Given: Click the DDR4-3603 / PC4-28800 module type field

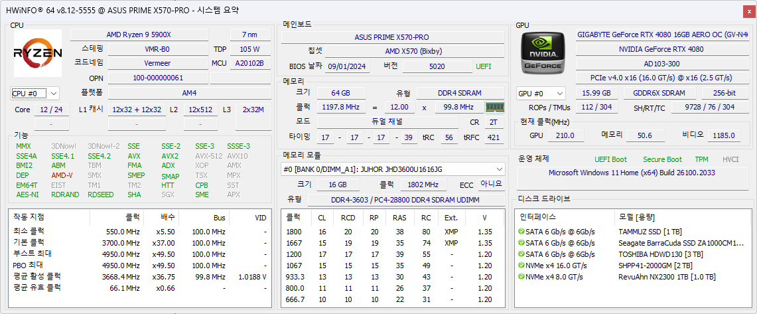Looking at the screenshot, I should tap(405, 200).
